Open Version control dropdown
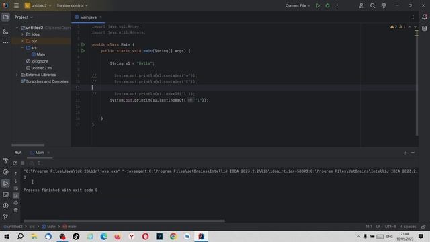Screen dimensions: 430x242 72,5
